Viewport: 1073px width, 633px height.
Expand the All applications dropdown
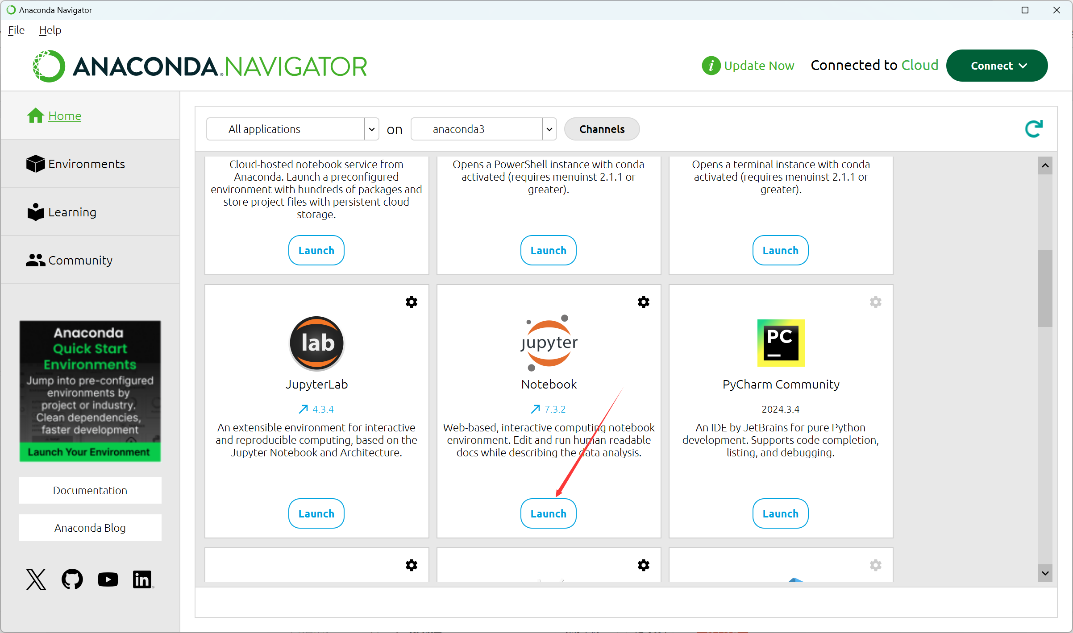[x=371, y=129]
